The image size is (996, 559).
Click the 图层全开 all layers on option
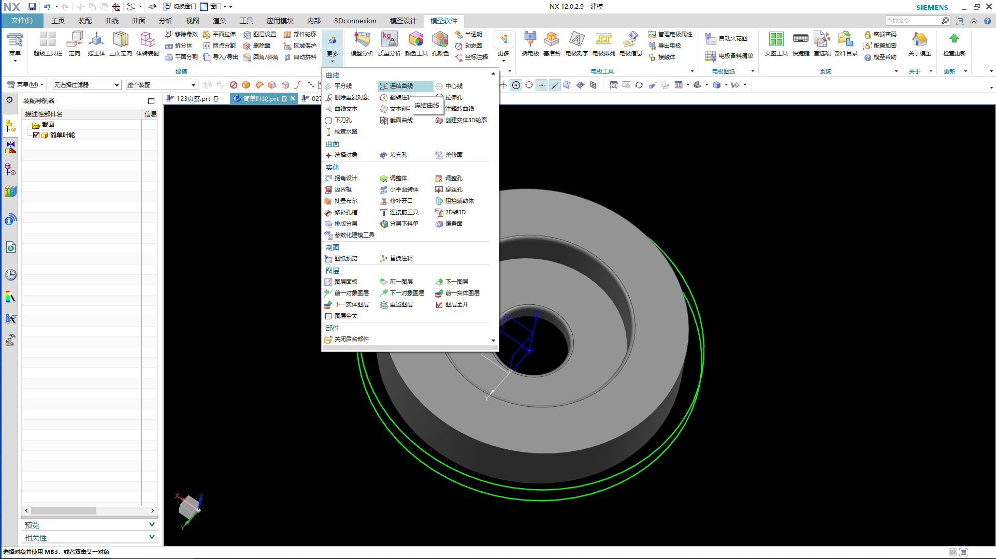tap(452, 304)
